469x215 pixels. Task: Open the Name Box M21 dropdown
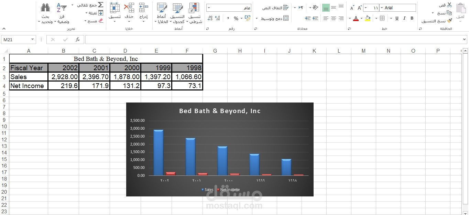(x=33, y=40)
